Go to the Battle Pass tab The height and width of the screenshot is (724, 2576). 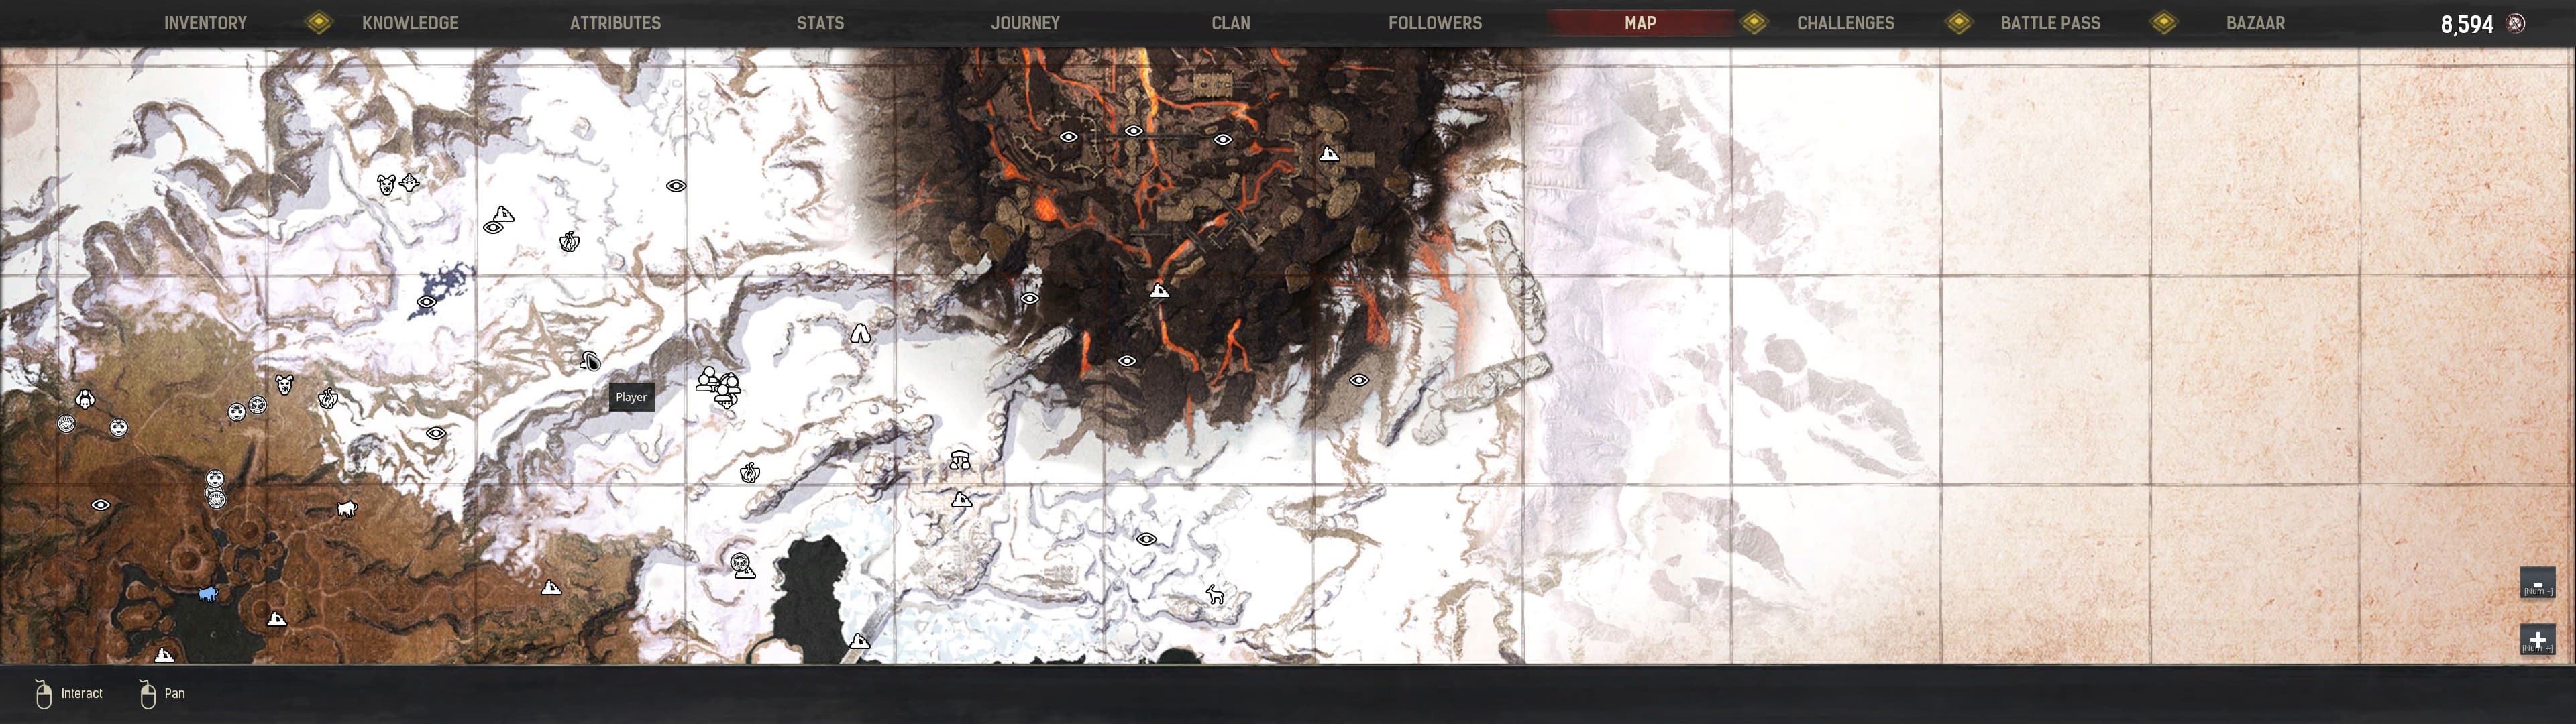(x=2050, y=23)
